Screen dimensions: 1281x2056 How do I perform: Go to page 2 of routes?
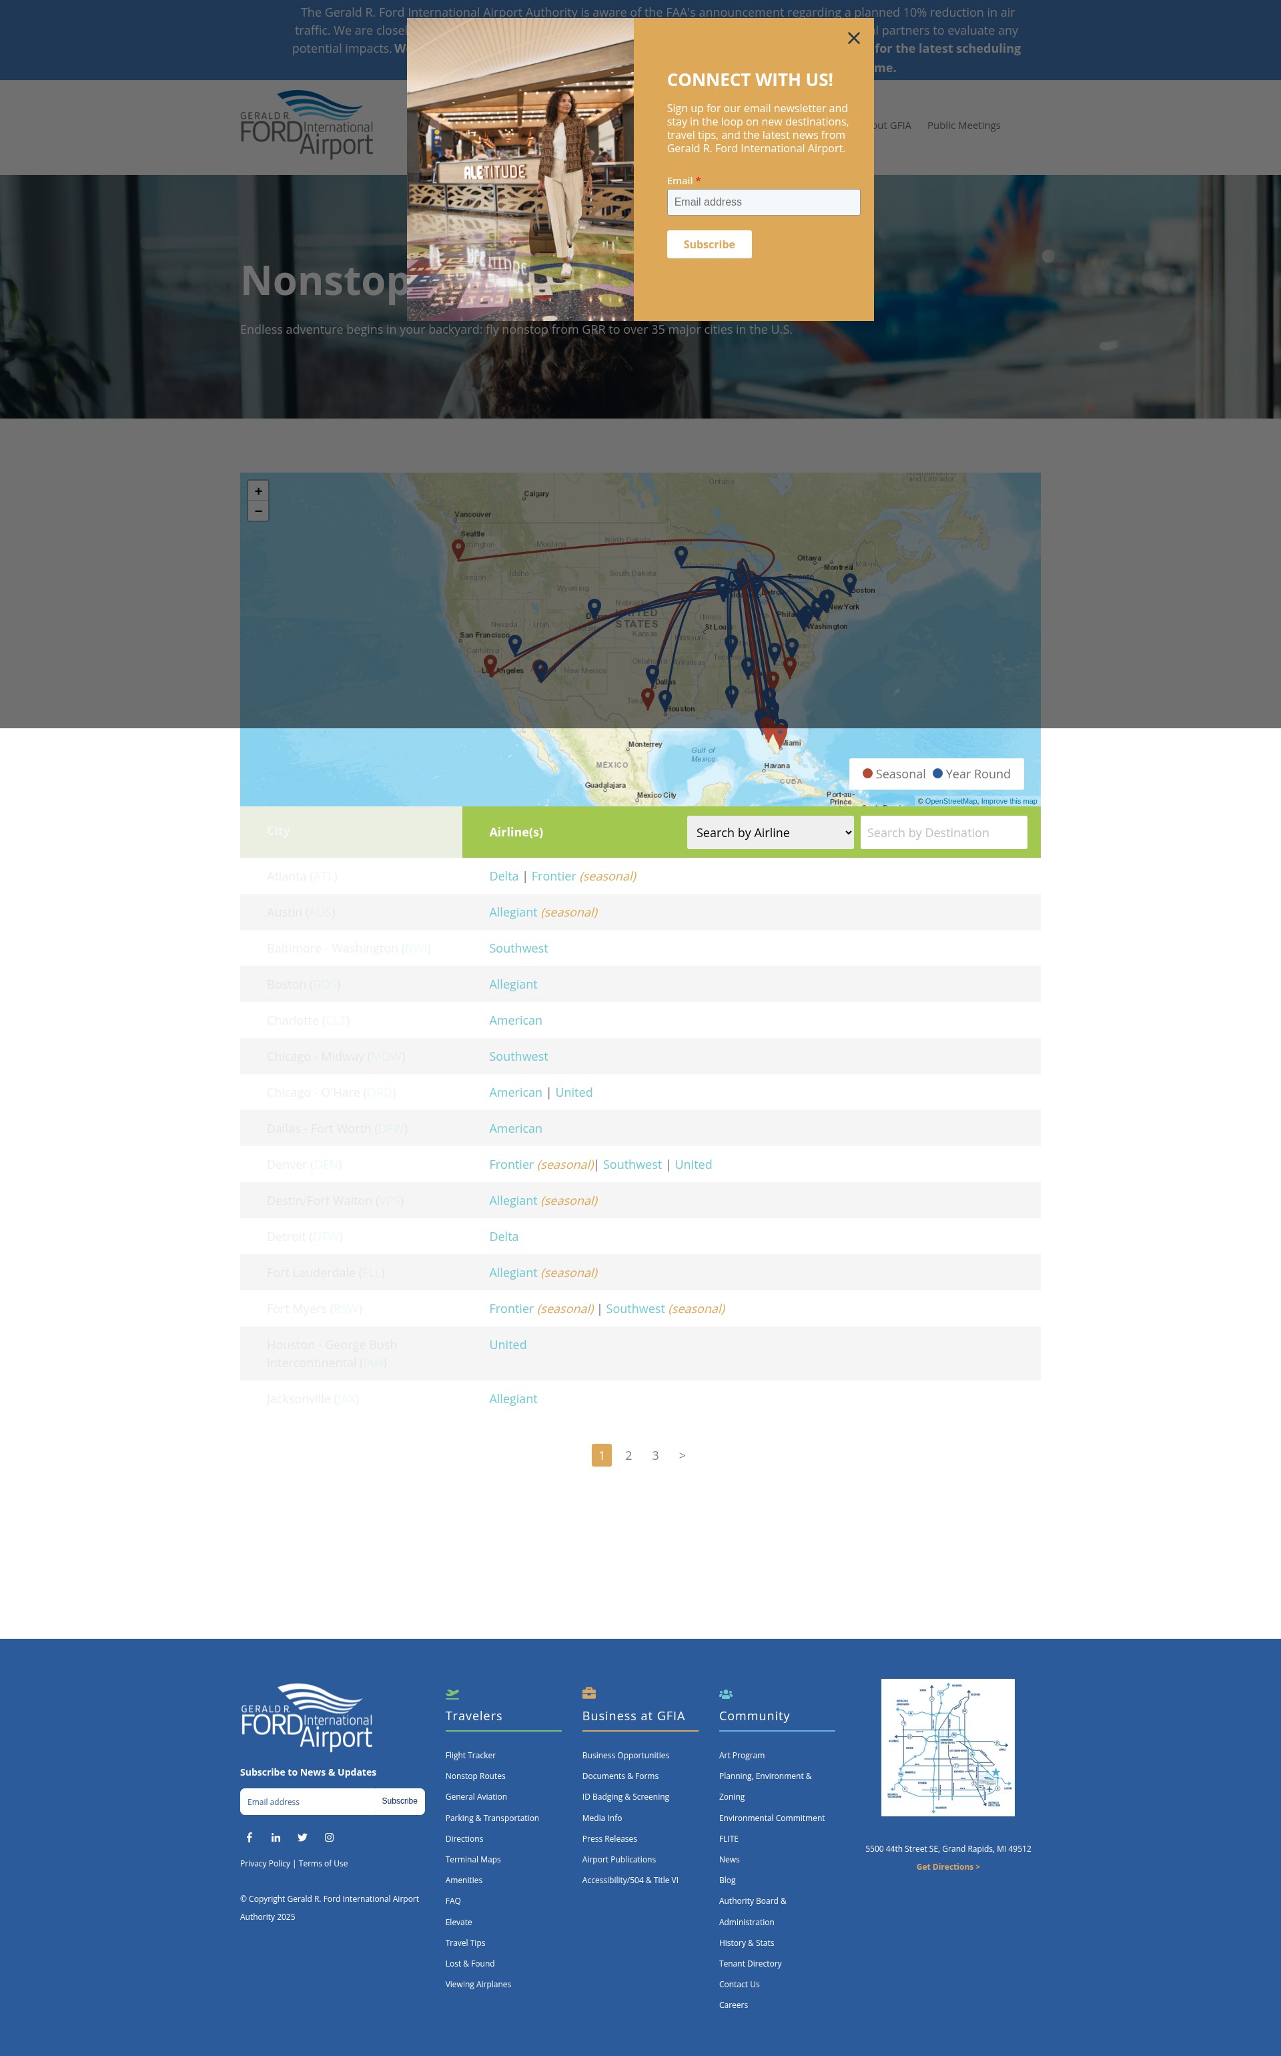(x=628, y=1455)
